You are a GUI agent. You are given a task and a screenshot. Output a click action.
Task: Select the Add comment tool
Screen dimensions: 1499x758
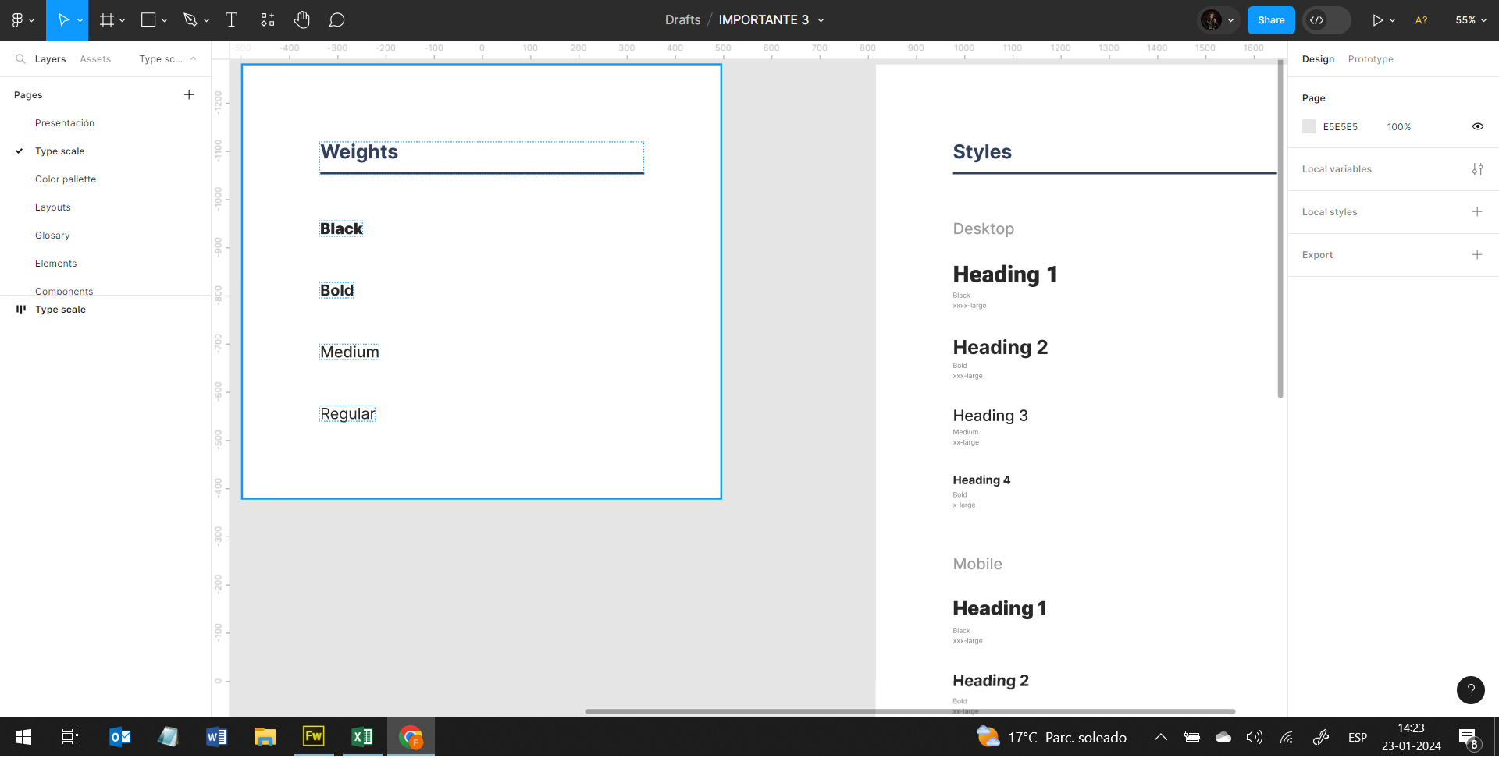tap(336, 20)
